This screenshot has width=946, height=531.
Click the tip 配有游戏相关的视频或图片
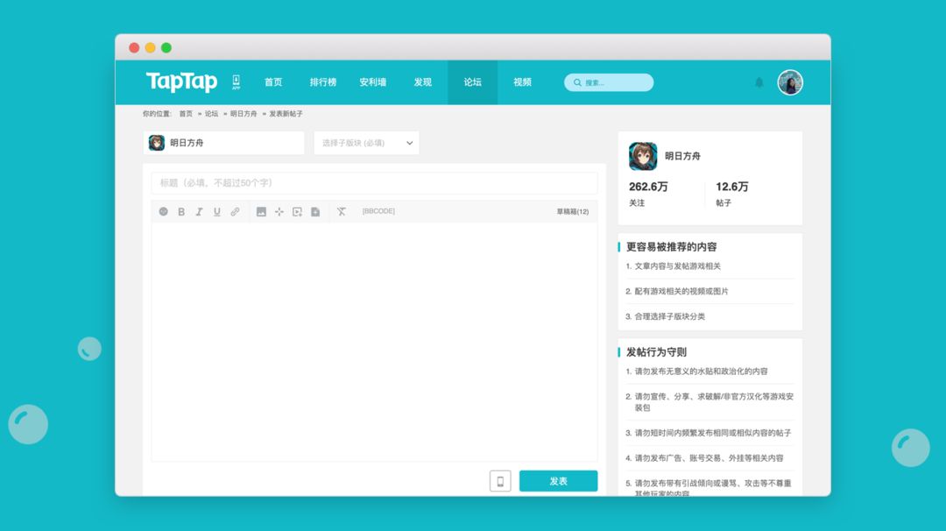click(681, 292)
